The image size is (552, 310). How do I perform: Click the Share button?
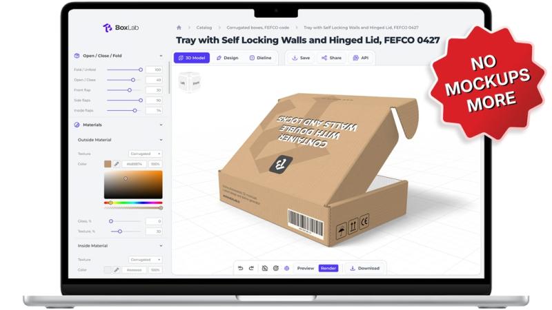click(x=331, y=58)
